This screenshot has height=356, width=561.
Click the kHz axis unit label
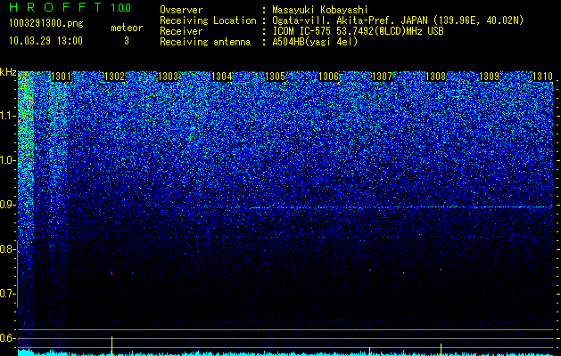pos(8,72)
